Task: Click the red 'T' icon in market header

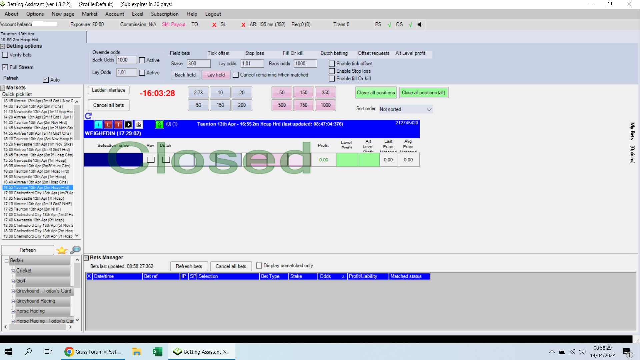Action: tap(118, 124)
